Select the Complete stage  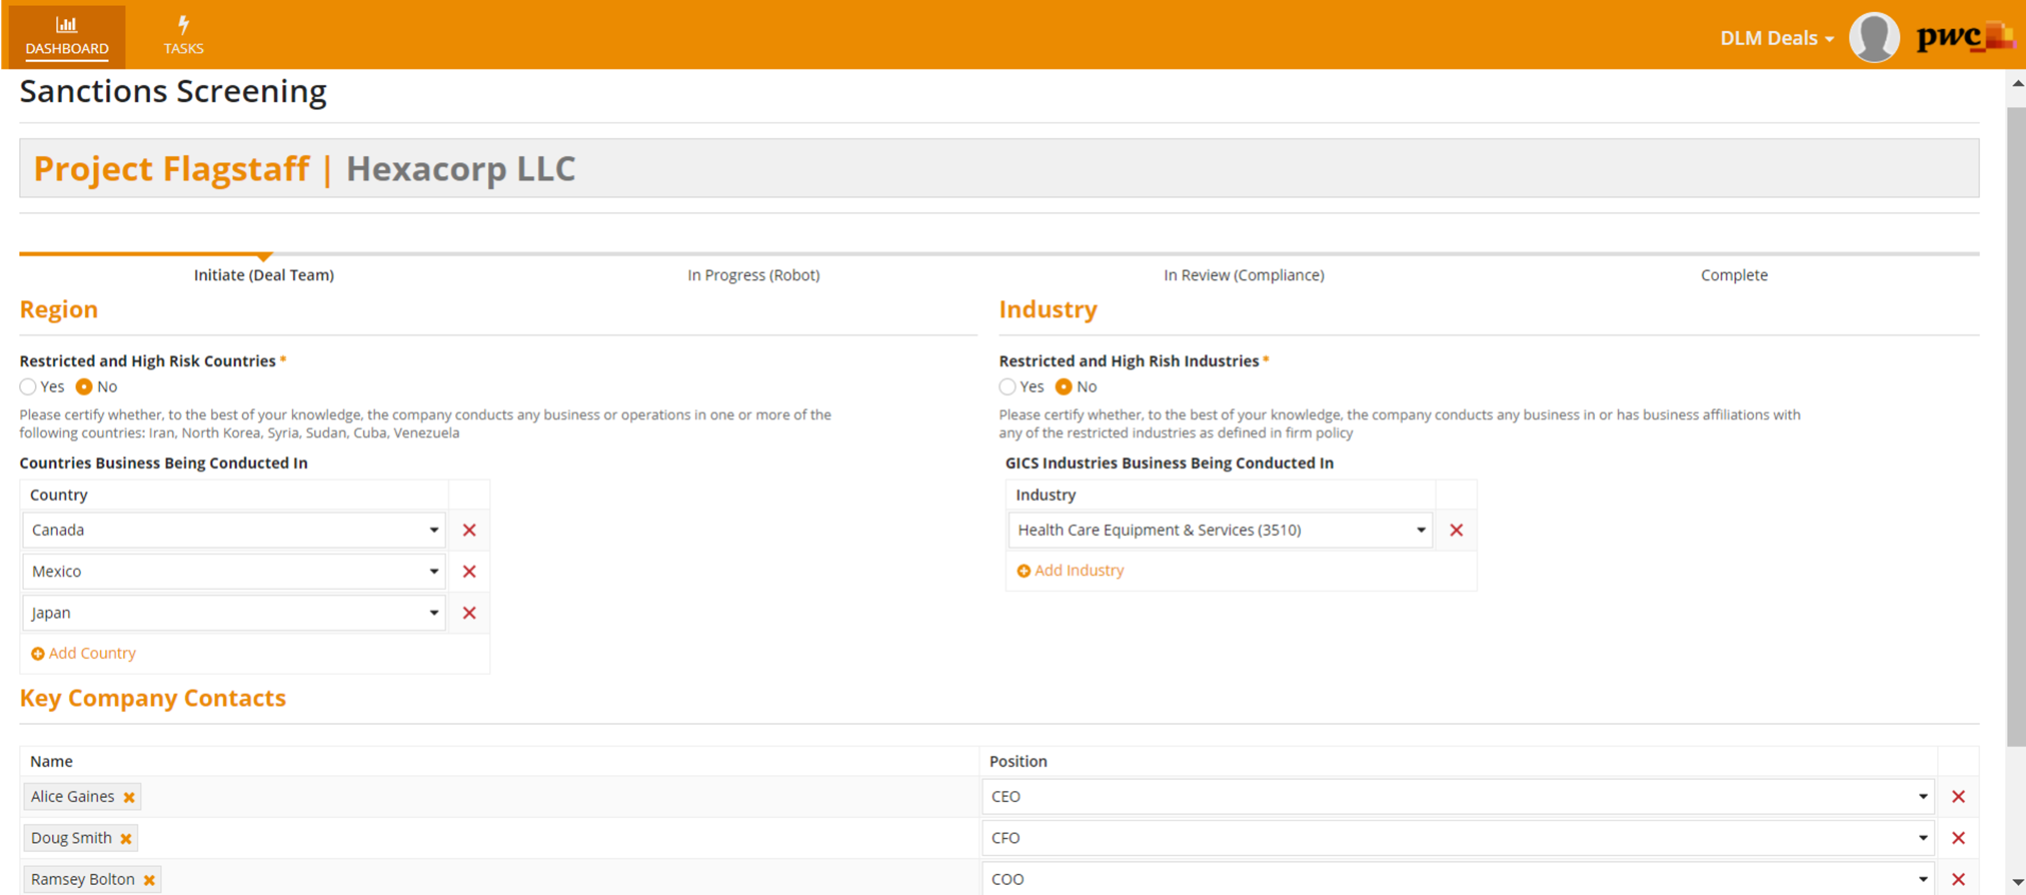click(x=1734, y=274)
